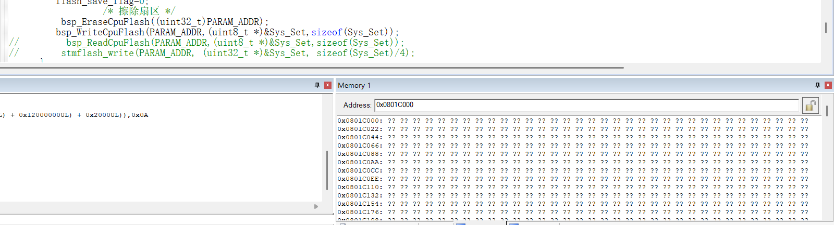Select memory row address 0x0801C022:
The image size is (834, 225).
(360, 129)
